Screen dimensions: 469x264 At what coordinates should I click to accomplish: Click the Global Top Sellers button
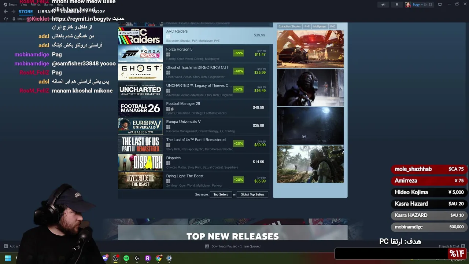pyautogui.click(x=252, y=194)
